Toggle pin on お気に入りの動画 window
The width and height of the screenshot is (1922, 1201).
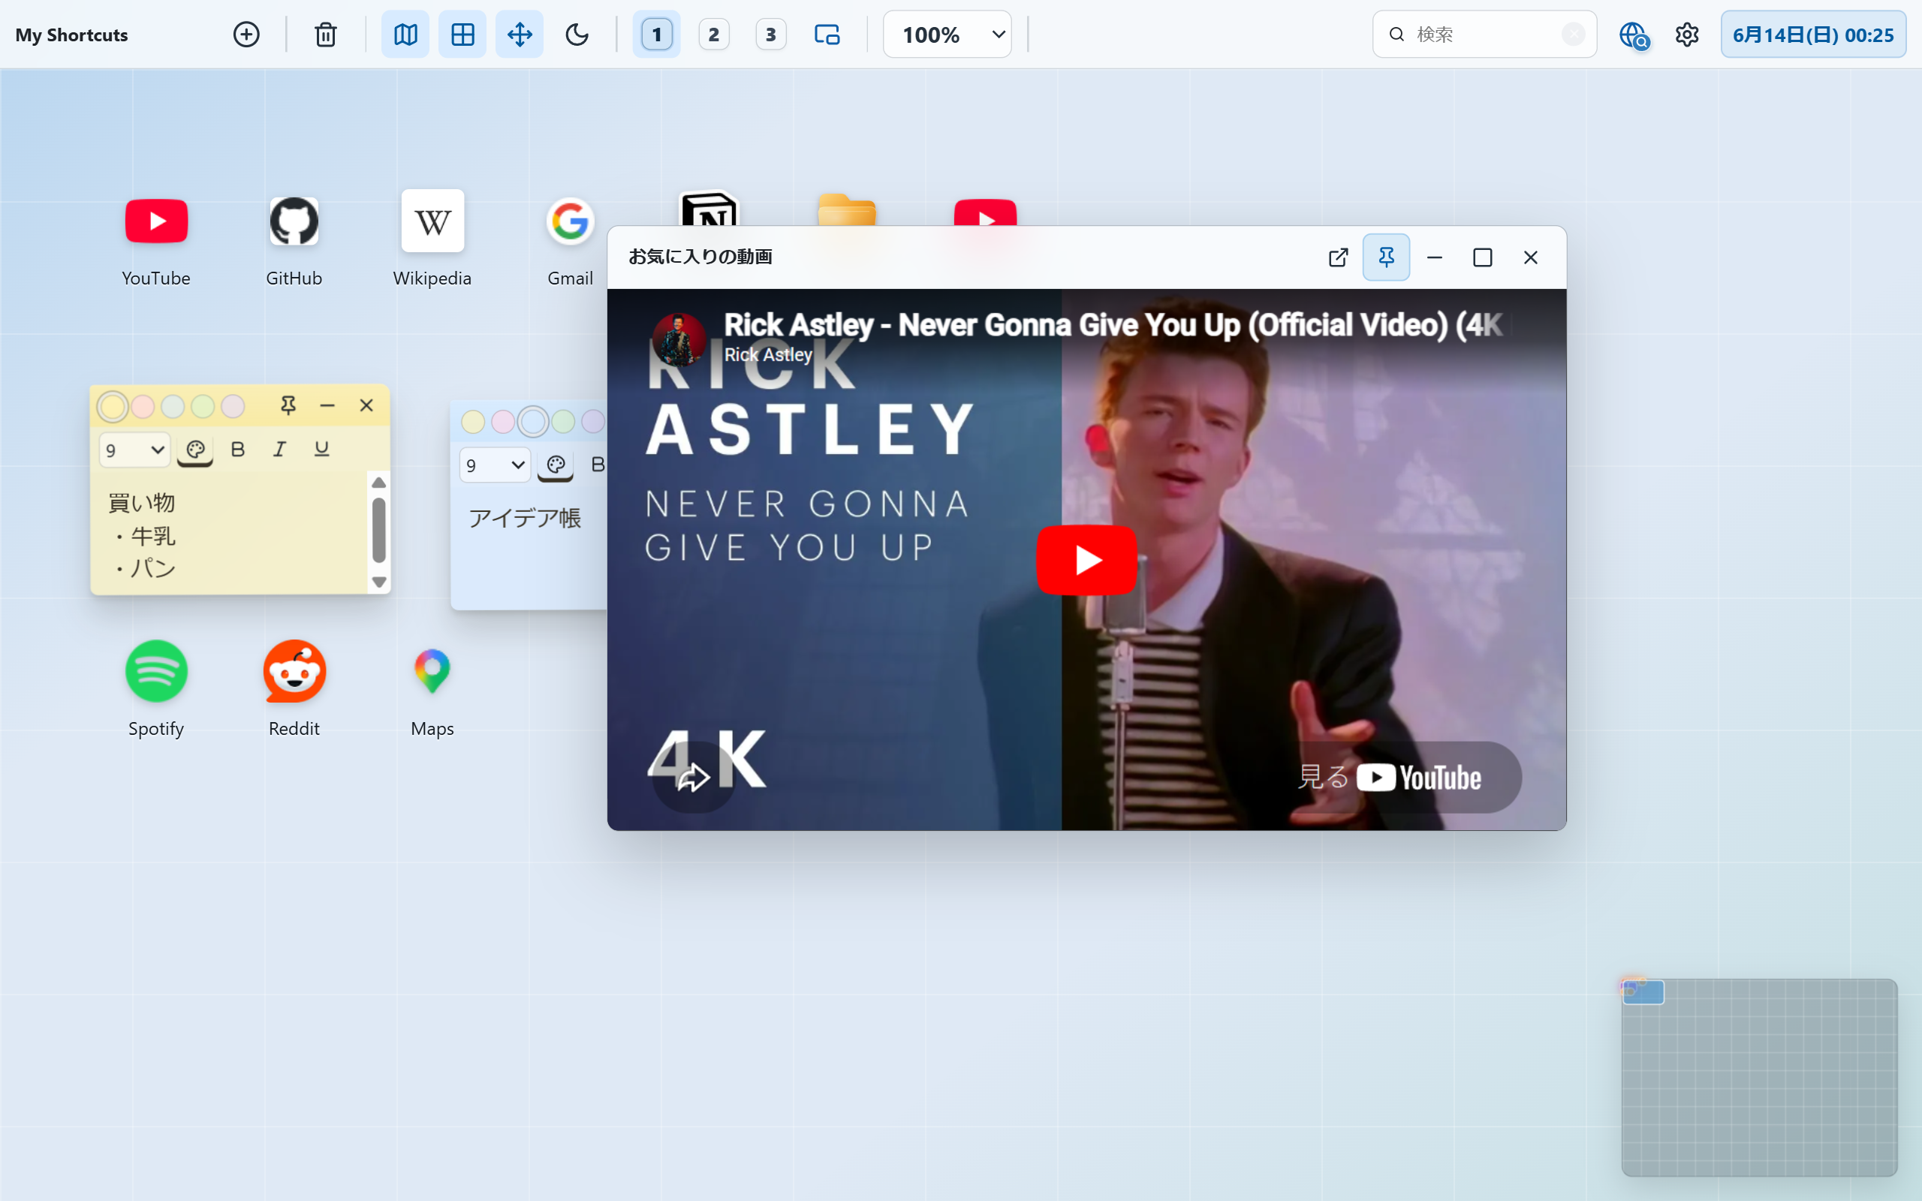pos(1386,257)
